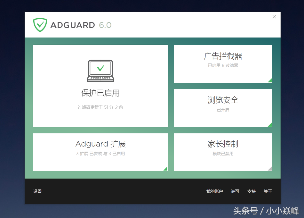
Task: Click text 过滤器更新于 51 分 之前
Action: click(100, 107)
